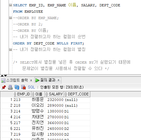Select the D2 cell in 유하진's row
Screen dimensions: 141x140
coord(77,129)
